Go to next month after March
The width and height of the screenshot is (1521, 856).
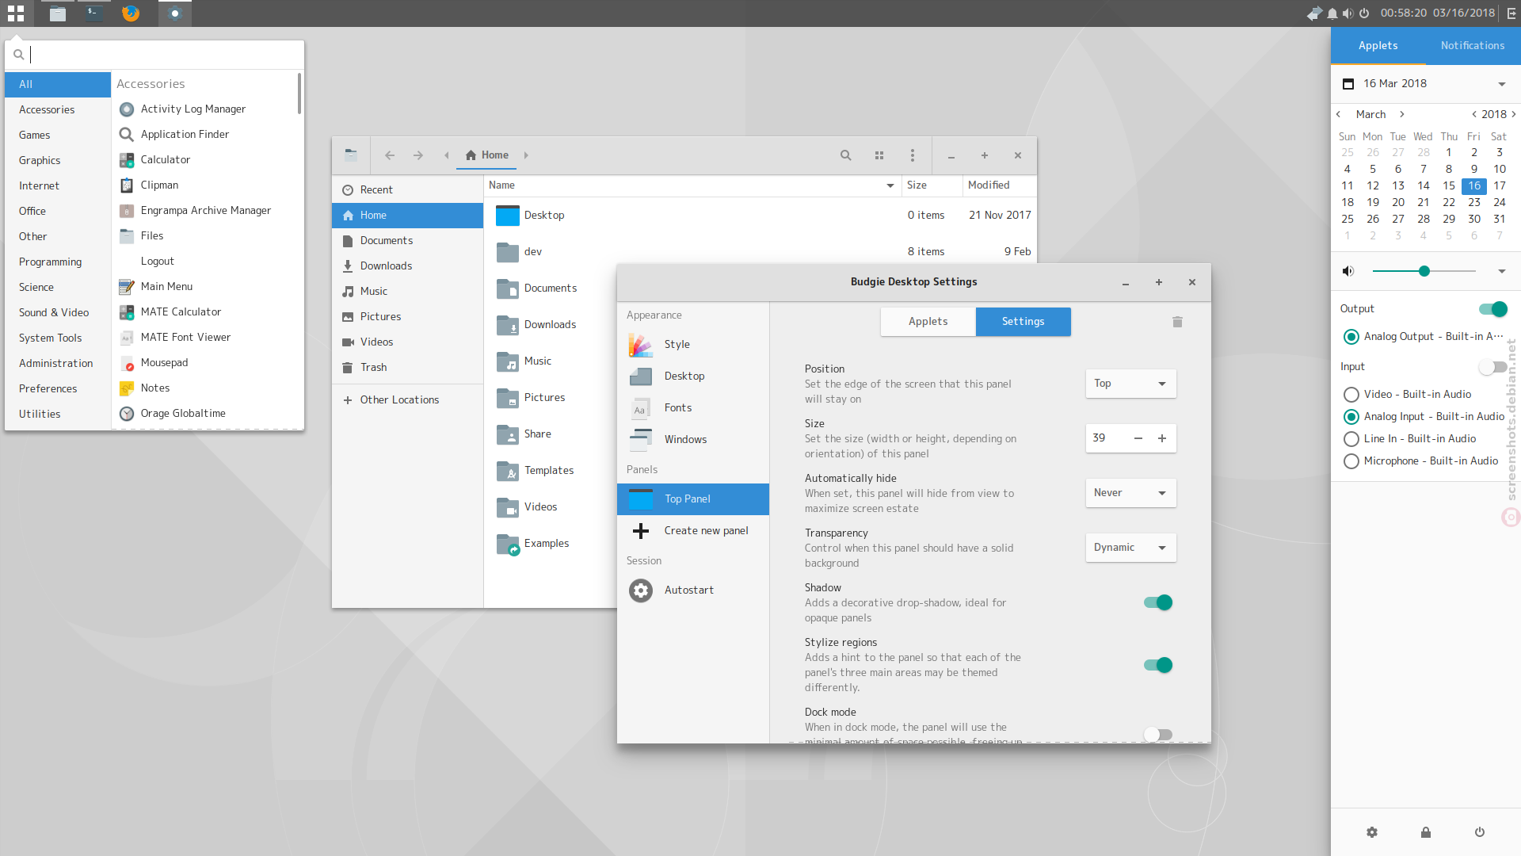1402,114
